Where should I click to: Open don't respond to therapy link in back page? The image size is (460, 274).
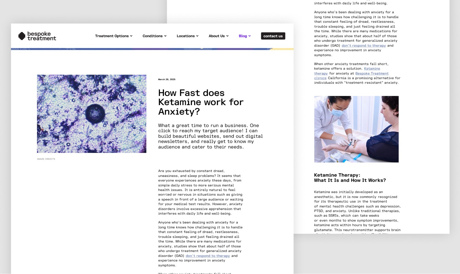[x=364, y=46]
